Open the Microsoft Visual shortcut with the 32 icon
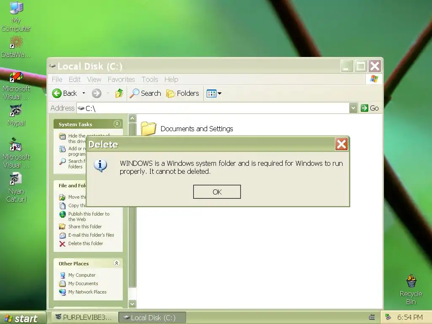 [16, 154]
